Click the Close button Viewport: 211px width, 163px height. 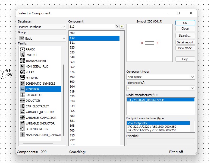[x=185, y=28]
